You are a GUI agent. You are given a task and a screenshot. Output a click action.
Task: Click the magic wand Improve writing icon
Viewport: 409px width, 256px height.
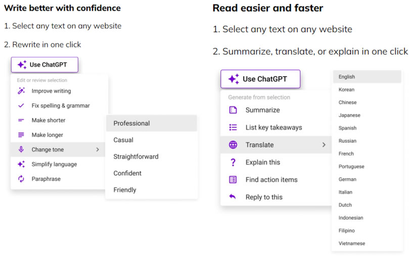[21, 90]
